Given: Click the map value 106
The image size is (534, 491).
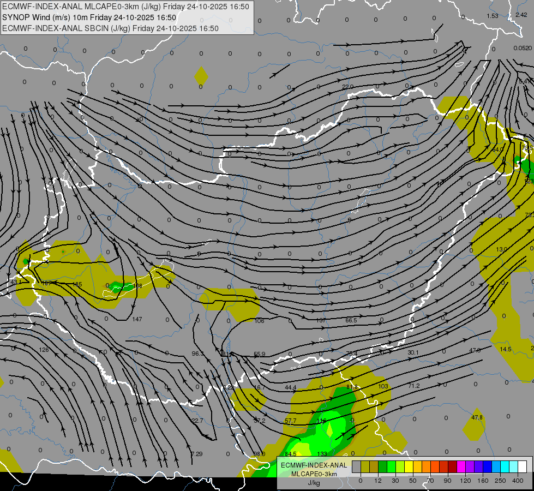Looking at the screenshot, I should (259, 321).
